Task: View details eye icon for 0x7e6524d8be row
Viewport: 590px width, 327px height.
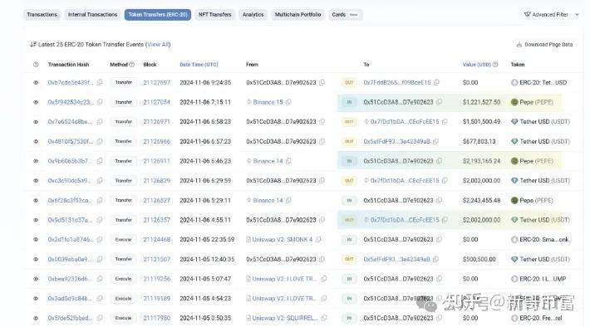Action: pyautogui.click(x=36, y=122)
